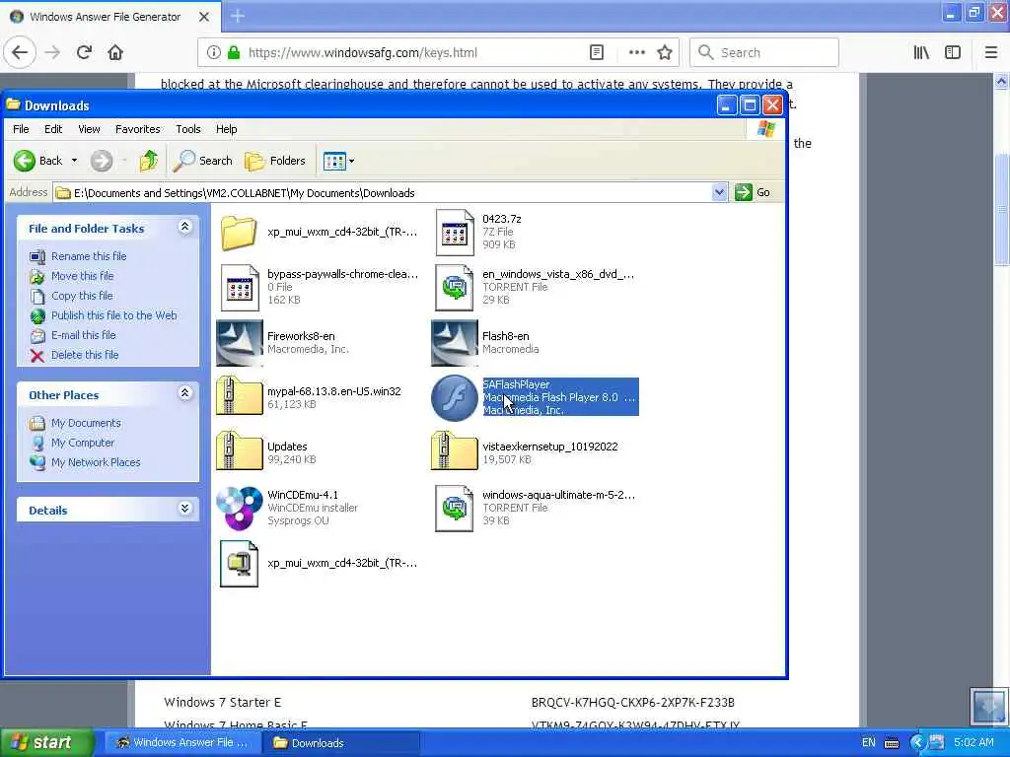This screenshot has width=1010, height=757.
Task: Click Firefox reload button
Action: (x=84, y=52)
